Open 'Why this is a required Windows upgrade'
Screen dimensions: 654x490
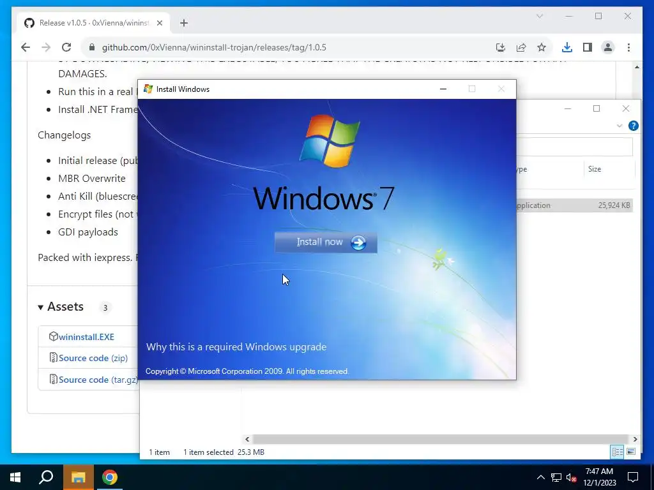pyautogui.click(x=236, y=346)
